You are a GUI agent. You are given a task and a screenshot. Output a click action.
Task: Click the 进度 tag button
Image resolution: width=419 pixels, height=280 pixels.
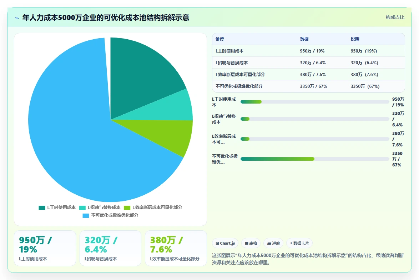273,243
